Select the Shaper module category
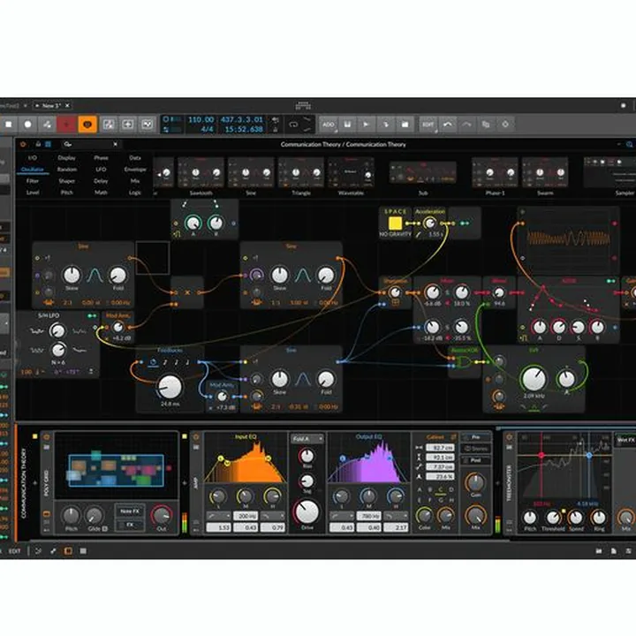The width and height of the screenshot is (636, 636). [x=67, y=181]
